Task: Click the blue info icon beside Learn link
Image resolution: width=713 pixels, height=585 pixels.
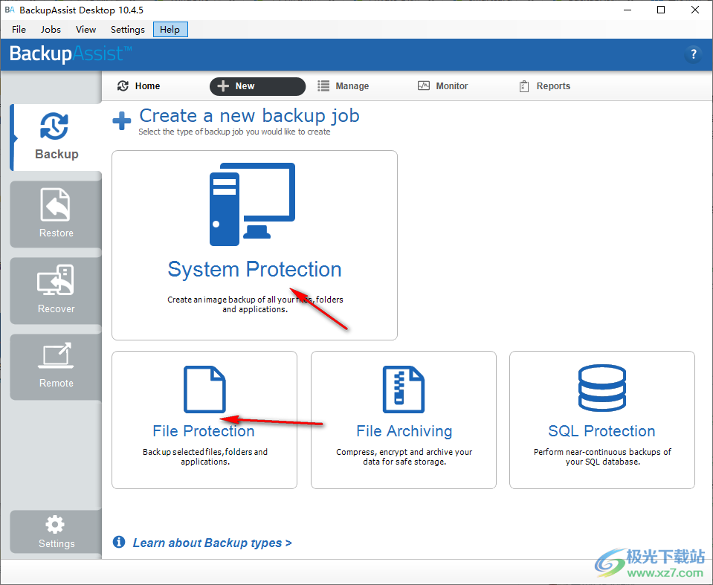Action: (x=119, y=542)
